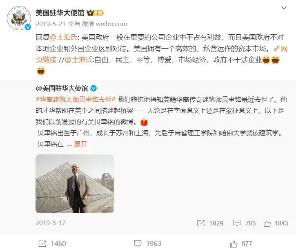296x252 pixels.
Task: Click the weibo.com source link
Action: pos(111,24)
